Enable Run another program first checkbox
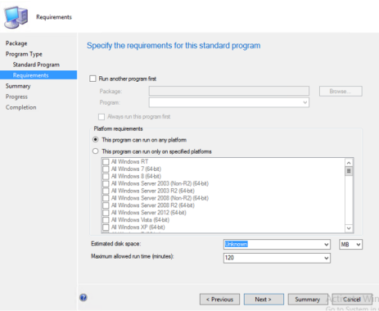This screenshot has width=379, height=311. point(92,79)
